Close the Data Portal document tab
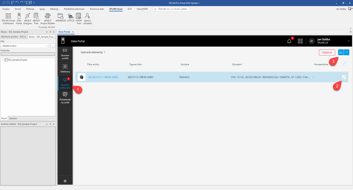 click(x=72, y=32)
